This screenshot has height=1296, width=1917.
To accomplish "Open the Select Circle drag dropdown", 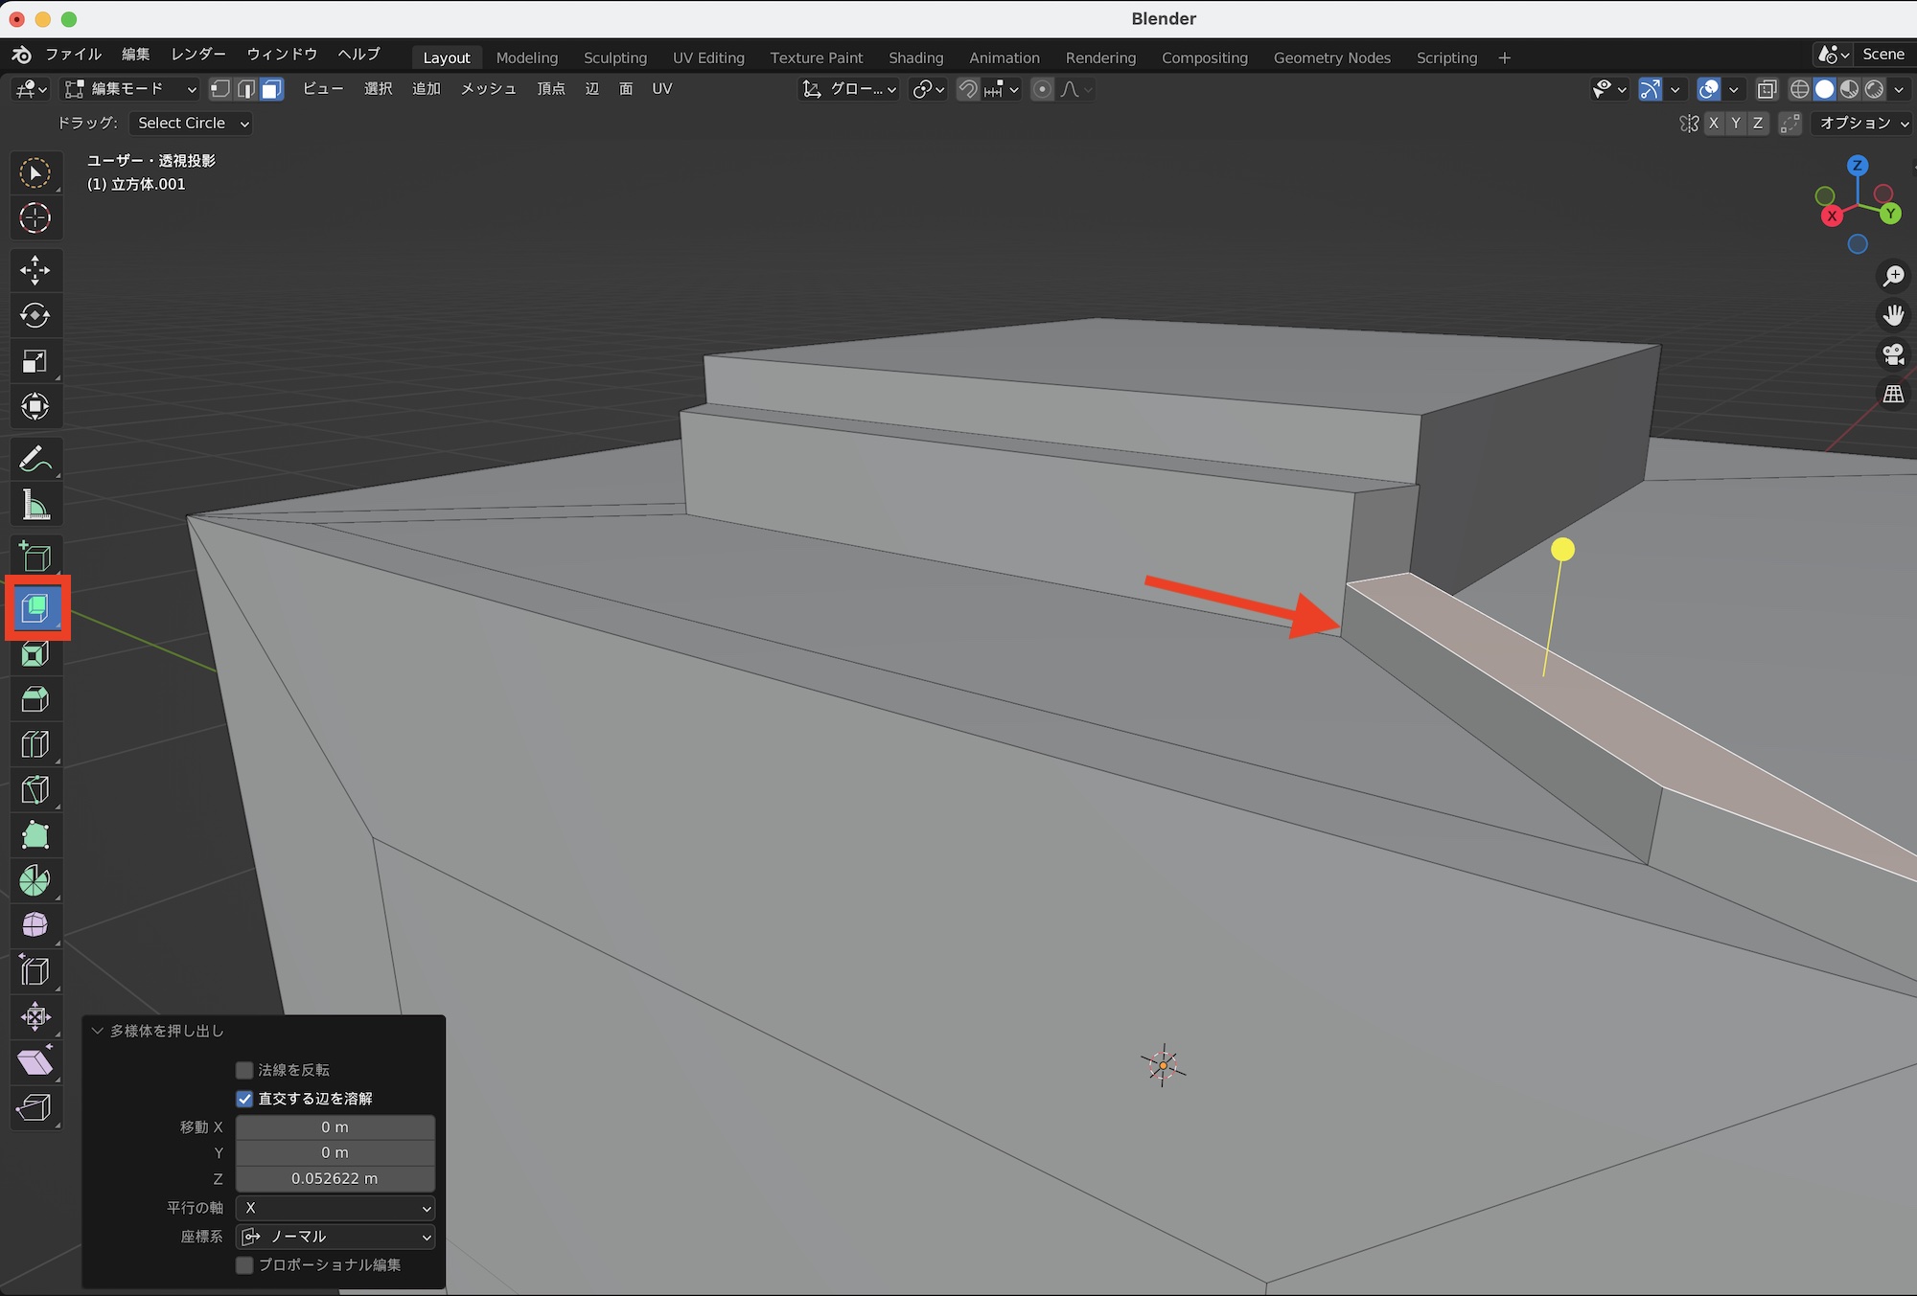I will 192,123.
